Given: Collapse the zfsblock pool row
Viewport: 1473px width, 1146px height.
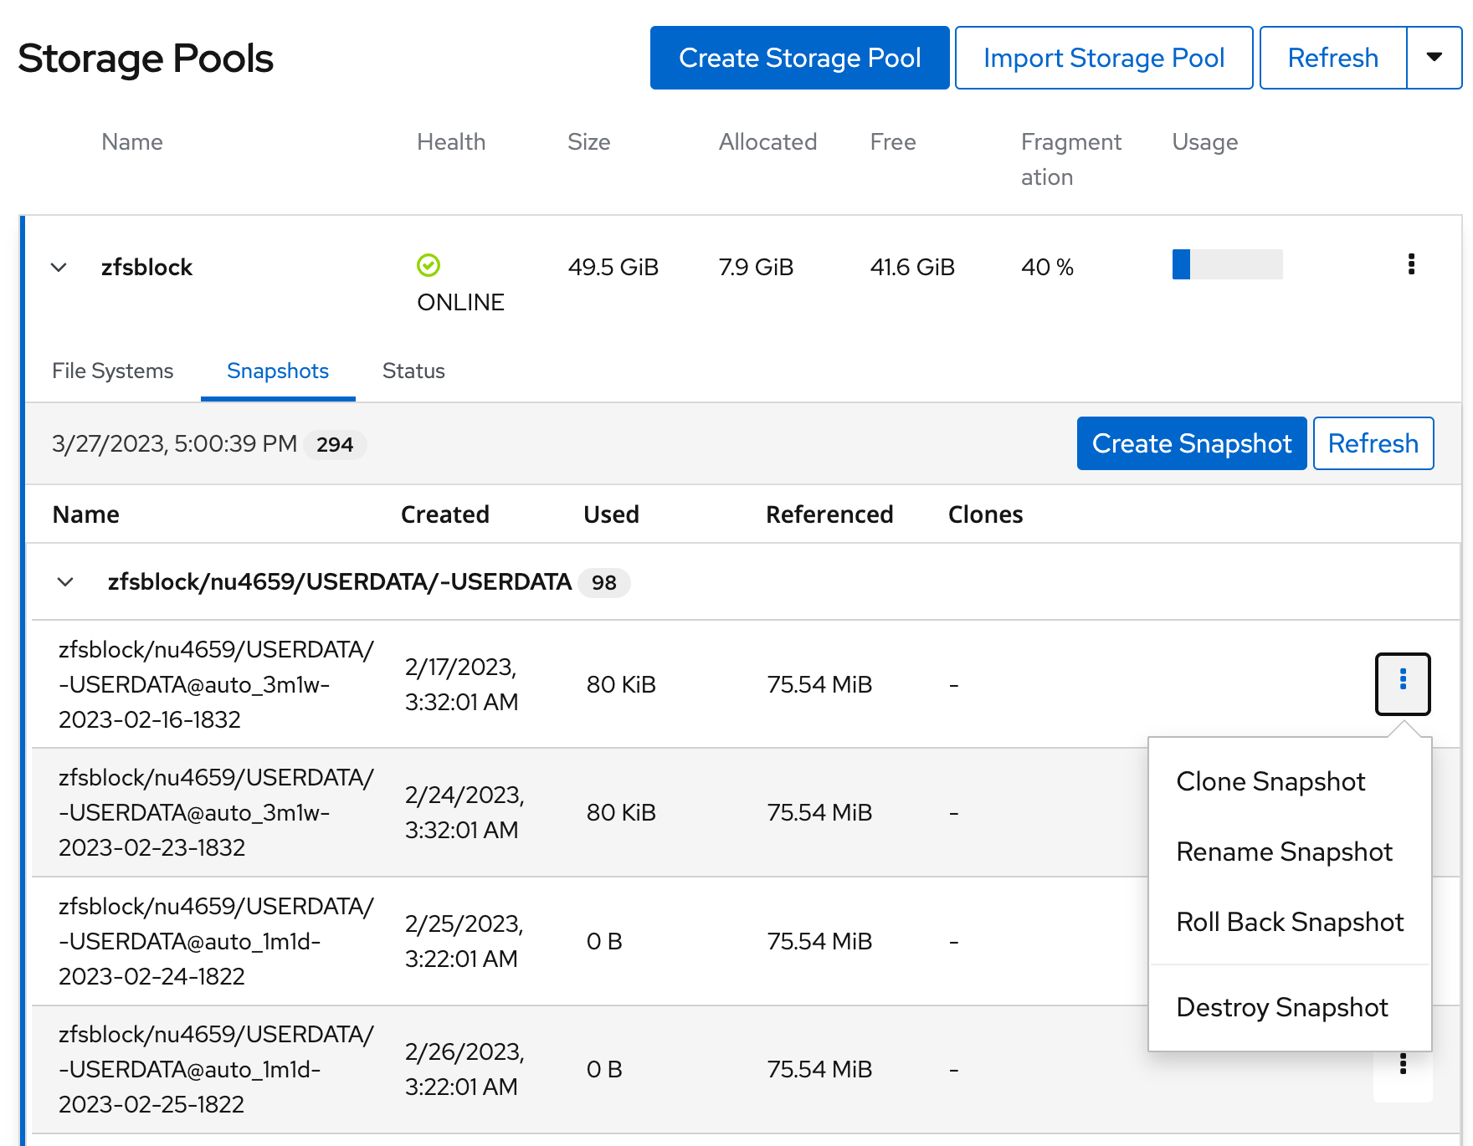Looking at the screenshot, I should 59,268.
